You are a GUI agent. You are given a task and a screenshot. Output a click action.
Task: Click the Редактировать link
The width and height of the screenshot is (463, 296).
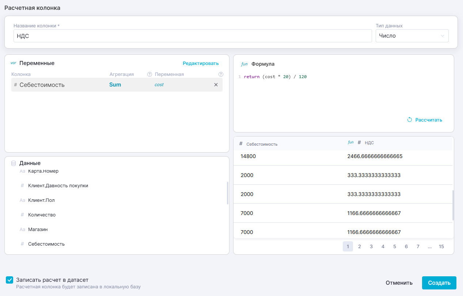[201, 63]
